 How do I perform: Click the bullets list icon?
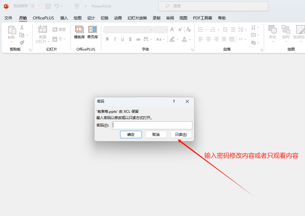coord(200,30)
